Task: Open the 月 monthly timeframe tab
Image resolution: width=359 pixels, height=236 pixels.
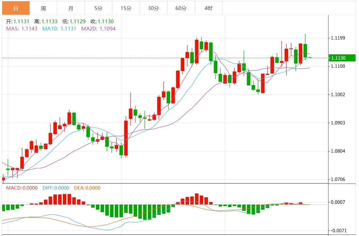Action: click(71, 8)
